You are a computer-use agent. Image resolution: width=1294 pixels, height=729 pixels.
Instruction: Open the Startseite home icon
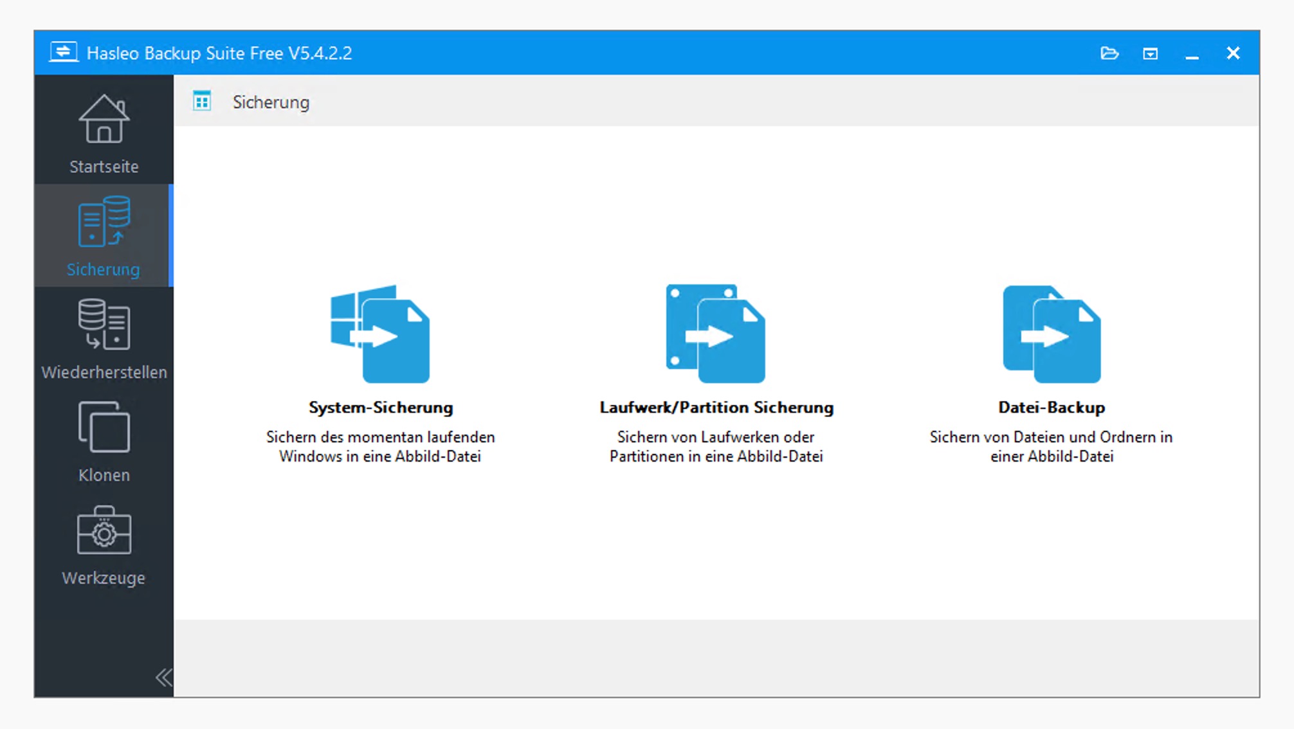click(x=104, y=119)
